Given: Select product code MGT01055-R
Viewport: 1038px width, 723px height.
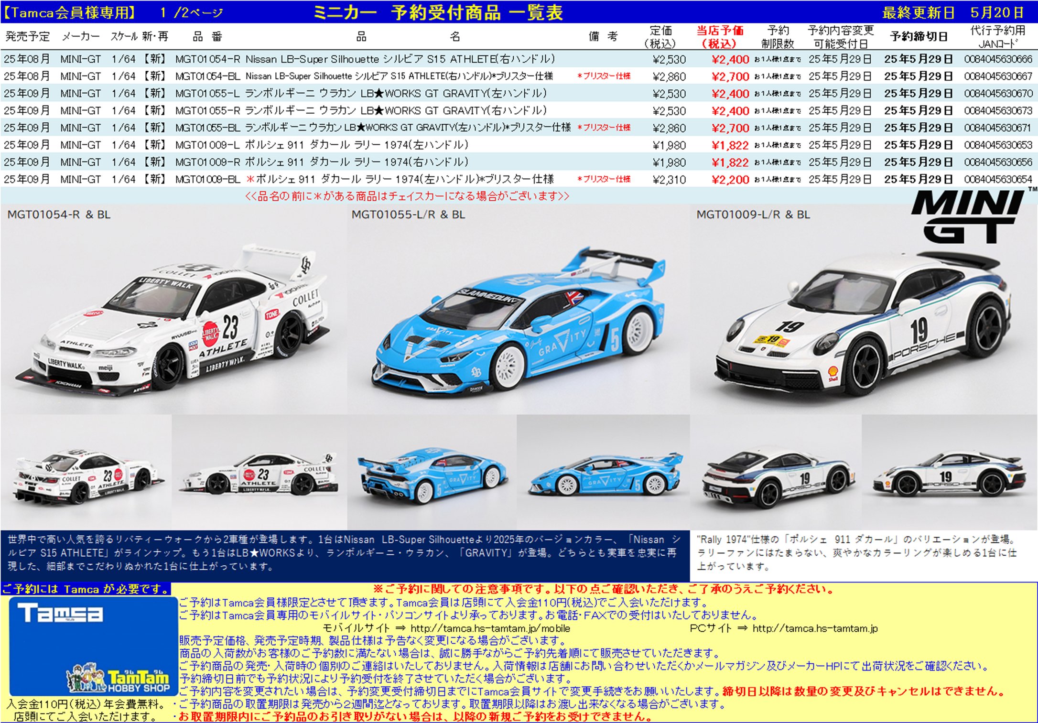Looking at the screenshot, I should pyautogui.click(x=207, y=111).
